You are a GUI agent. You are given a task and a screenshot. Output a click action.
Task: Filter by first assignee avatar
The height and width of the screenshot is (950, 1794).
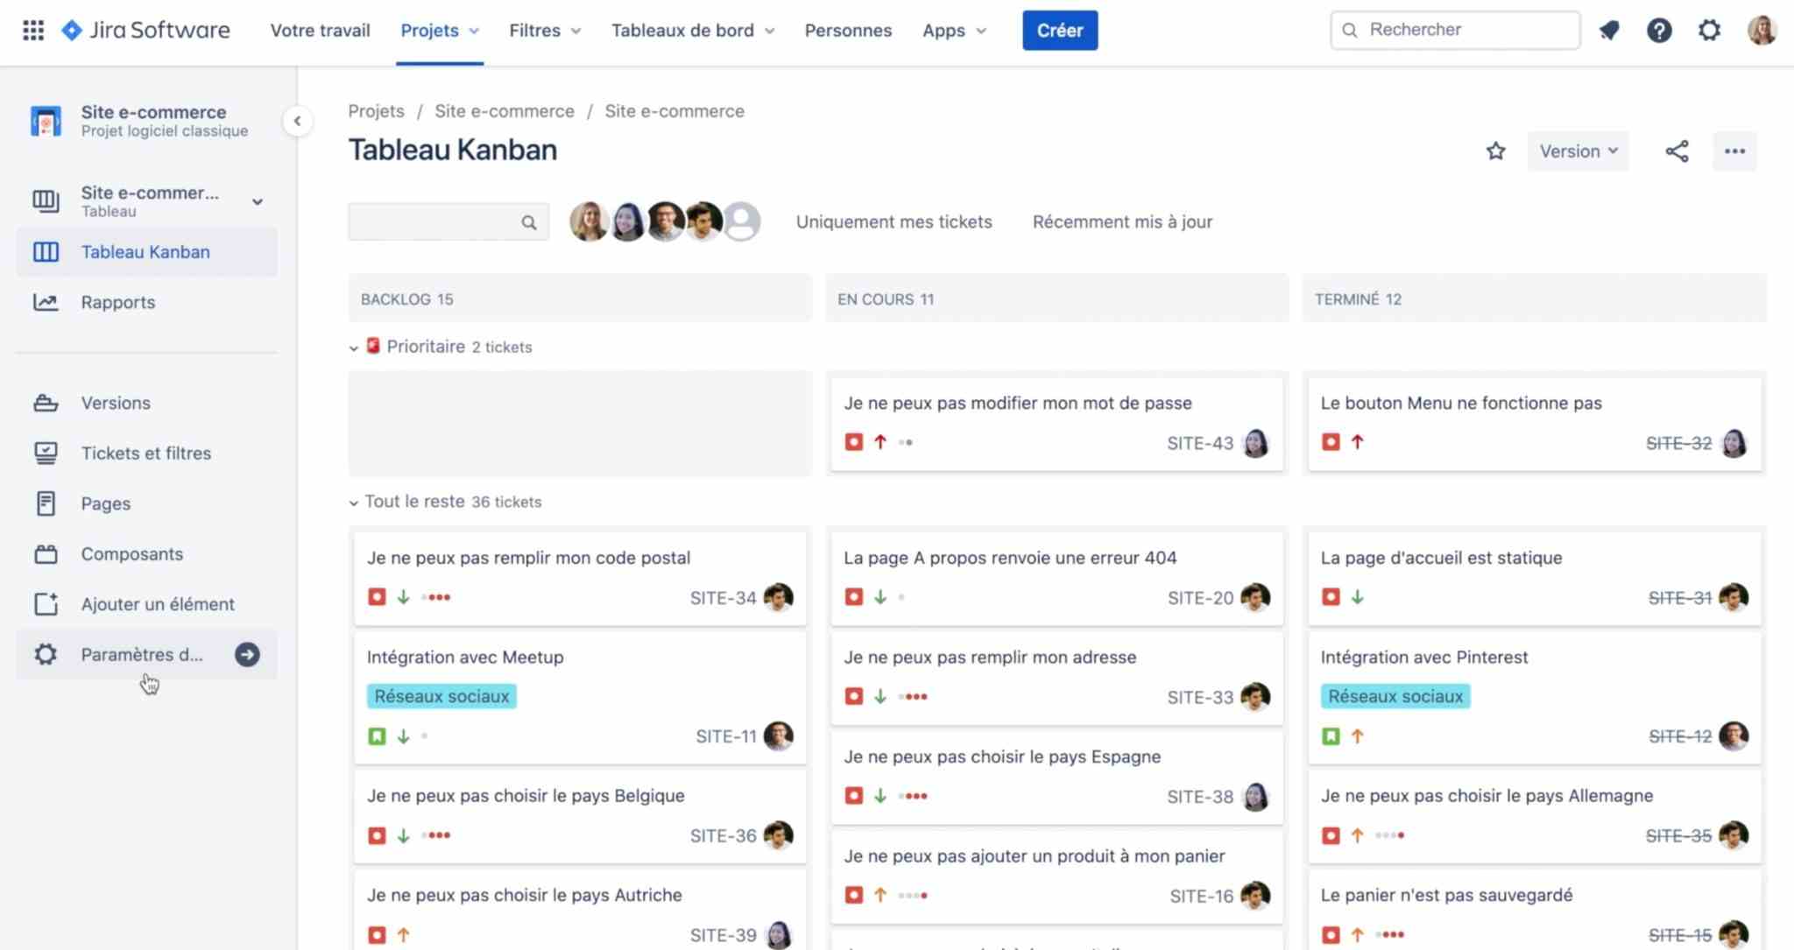589,222
